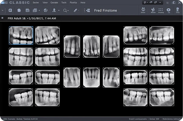183x121 pixels.
Task: Open the Pbceitip menu
Action: tap(73, 3)
